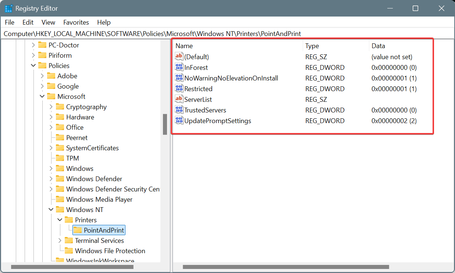Image resolution: width=455 pixels, height=273 pixels.
Task: Select the Restricted value name
Action: (x=198, y=89)
